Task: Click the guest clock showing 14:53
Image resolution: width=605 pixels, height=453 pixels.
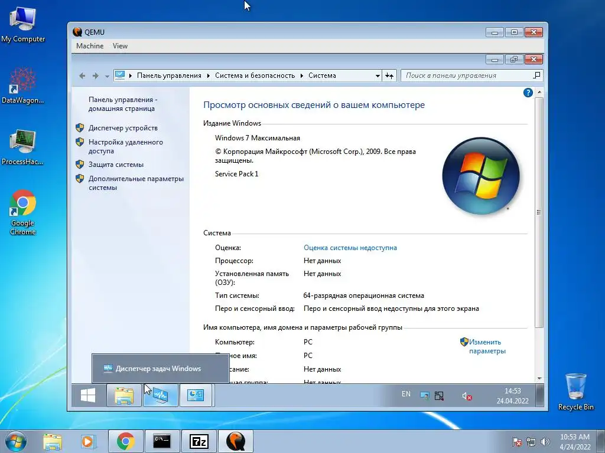Action: [512, 396]
